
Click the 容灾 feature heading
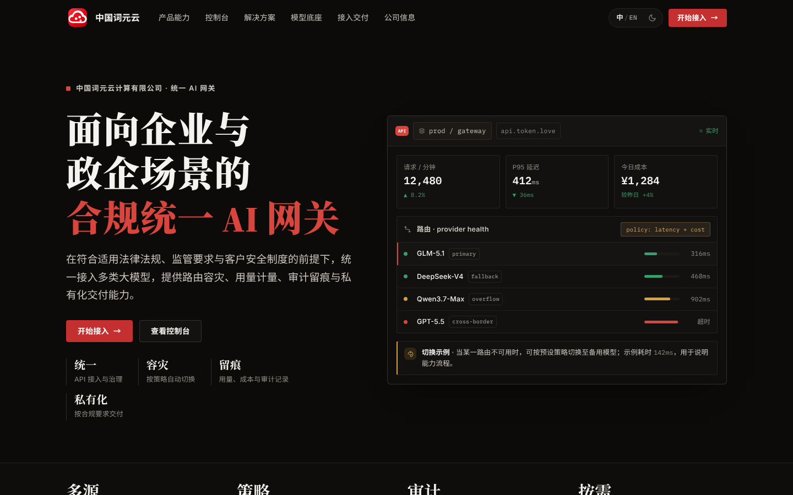coord(157,365)
